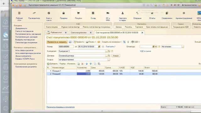Open Текущие дела ЭДО
Image resolution: width=201 pixels, height=113 pixels.
tap(181, 27)
